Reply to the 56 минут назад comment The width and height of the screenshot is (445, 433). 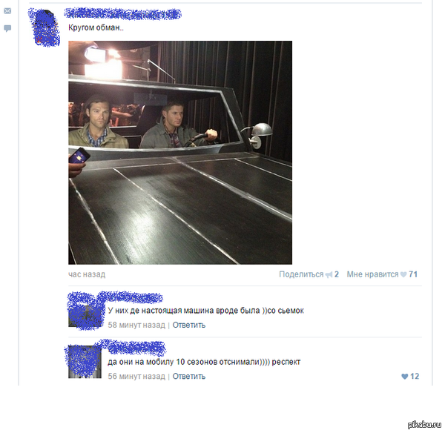click(x=188, y=376)
